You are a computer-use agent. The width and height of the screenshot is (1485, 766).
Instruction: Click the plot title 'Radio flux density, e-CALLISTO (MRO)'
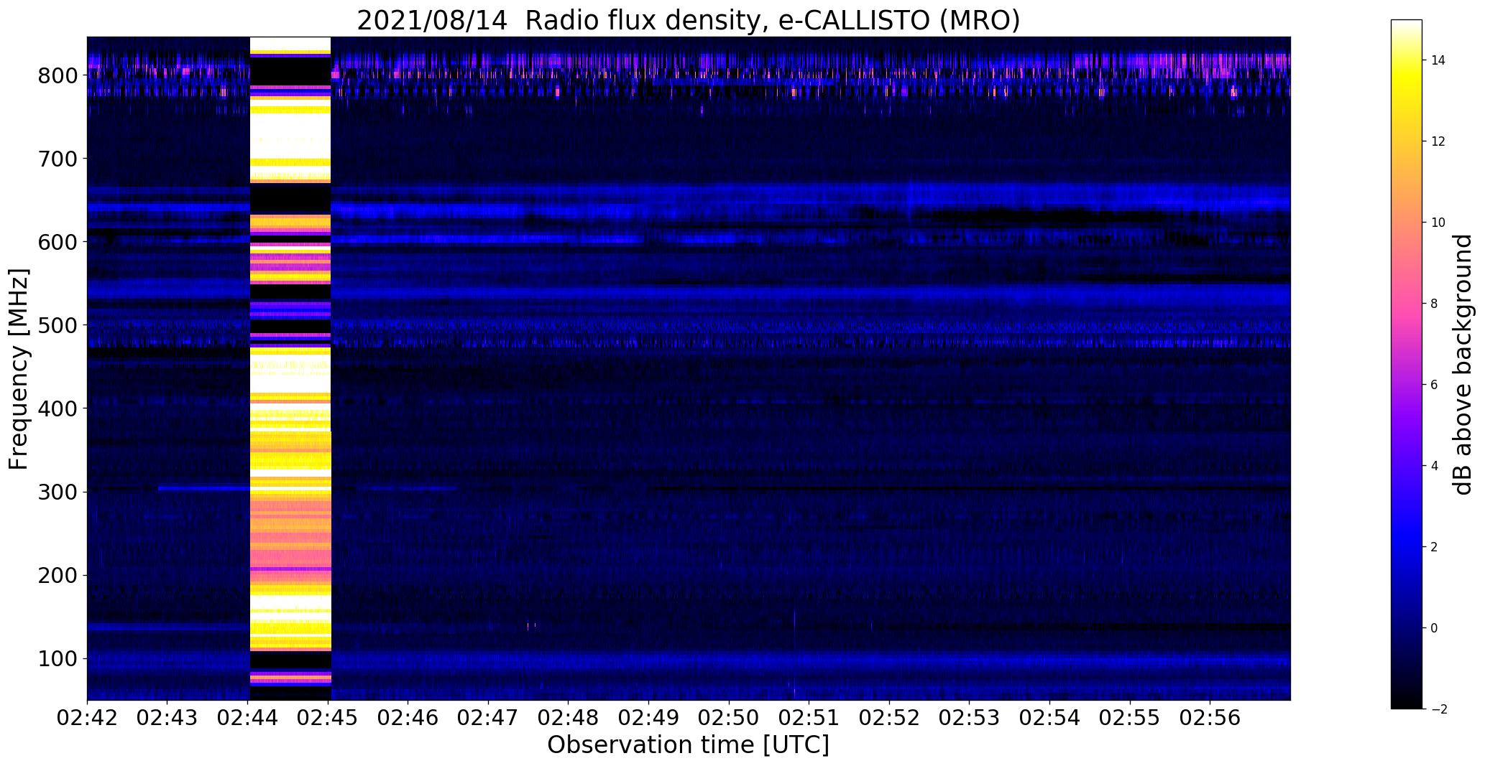pos(773,21)
